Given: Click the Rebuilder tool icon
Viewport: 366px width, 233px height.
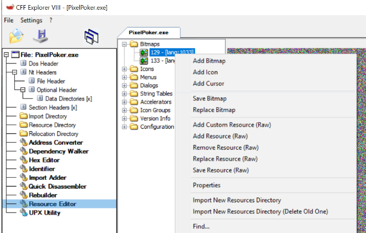Looking at the screenshot, I should 24,195.
